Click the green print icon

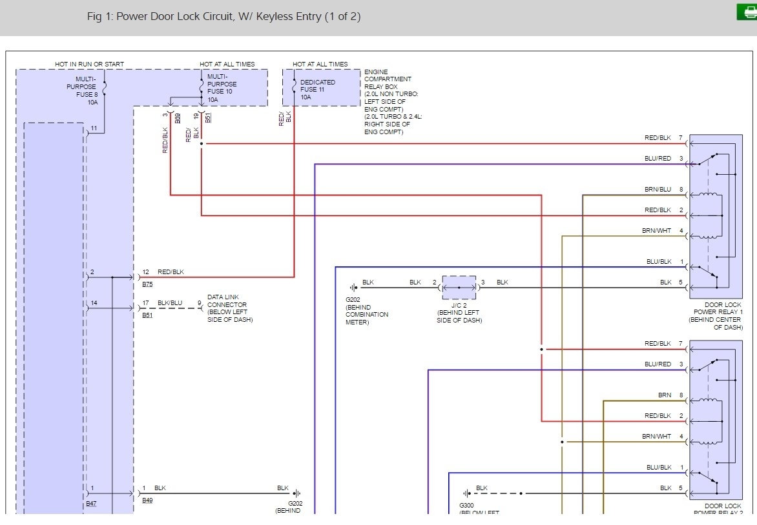coord(746,12)
